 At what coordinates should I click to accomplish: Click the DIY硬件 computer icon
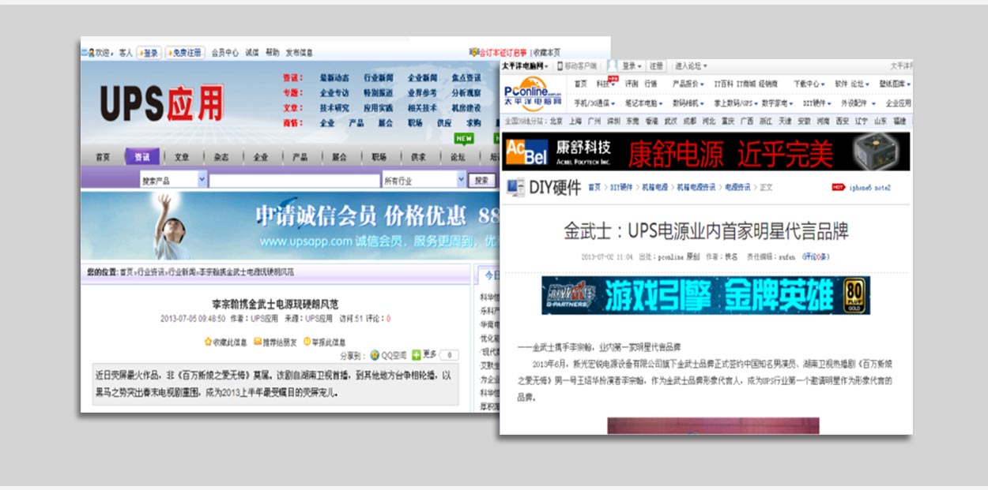(x=515, y=188)
